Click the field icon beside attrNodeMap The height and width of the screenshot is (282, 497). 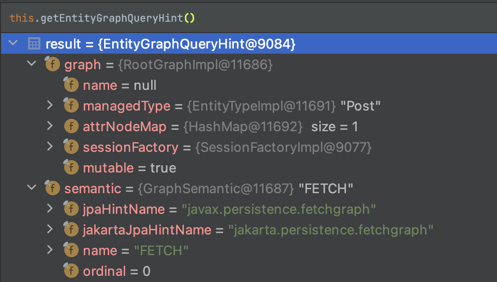(71, 127)
